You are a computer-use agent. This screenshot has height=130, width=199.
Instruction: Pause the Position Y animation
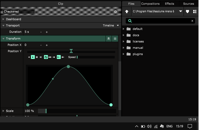(37, 57)
